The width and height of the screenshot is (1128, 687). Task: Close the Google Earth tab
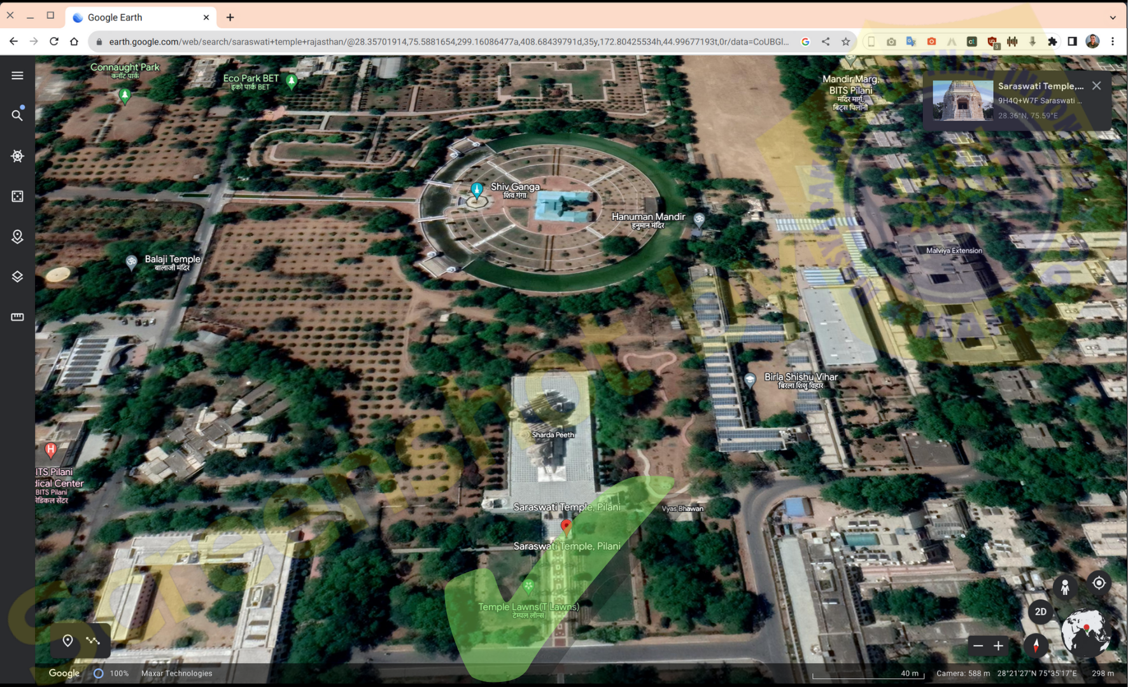[x=206, y=18]
